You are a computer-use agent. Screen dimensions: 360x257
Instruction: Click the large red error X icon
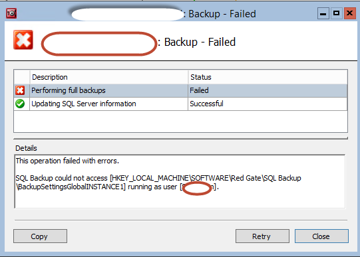point(23,40)
